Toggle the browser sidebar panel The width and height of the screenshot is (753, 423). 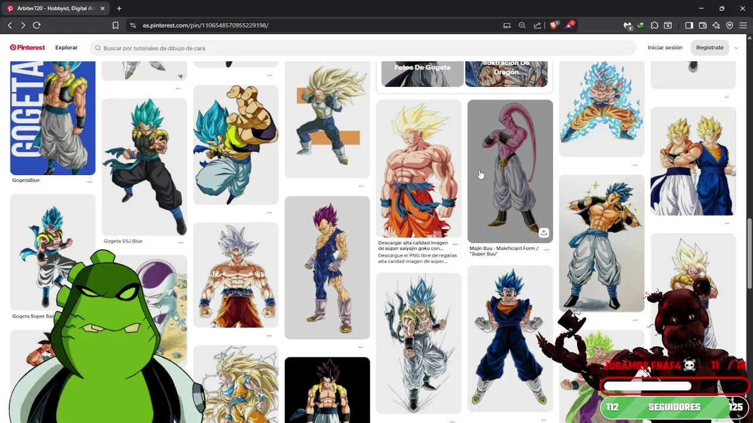coord(689,25)
